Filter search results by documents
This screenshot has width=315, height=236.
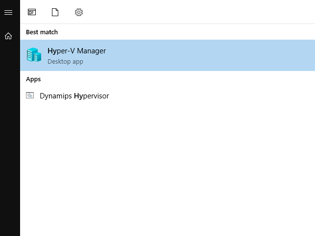[x=55, y=12]
